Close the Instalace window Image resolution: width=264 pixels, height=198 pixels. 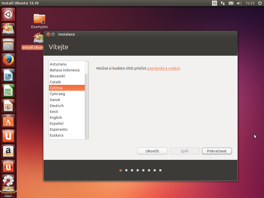48,34
